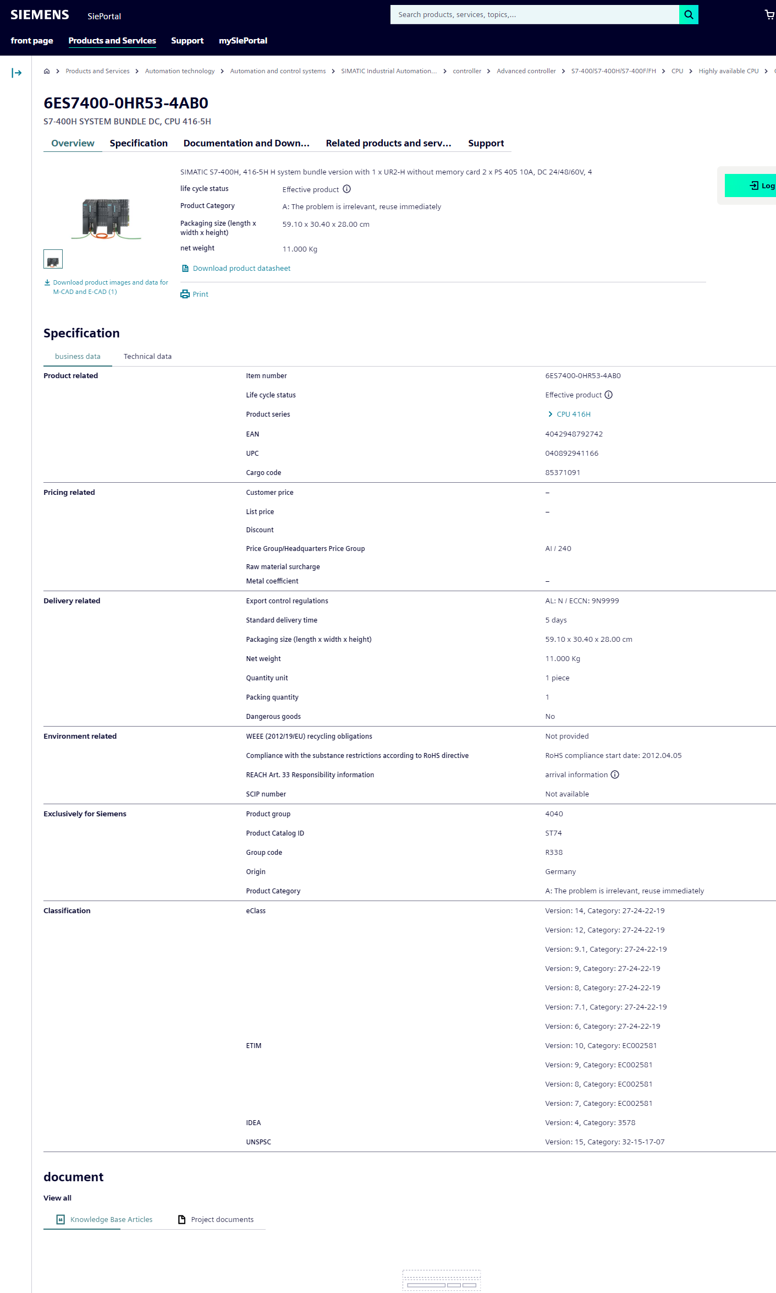Screen dimensions: 776x1293
Task: Switch to Technical data tab
Action: (x=147, y=357)
